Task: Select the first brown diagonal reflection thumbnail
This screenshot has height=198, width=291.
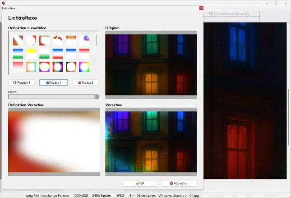Action: (x=18, y=40)
